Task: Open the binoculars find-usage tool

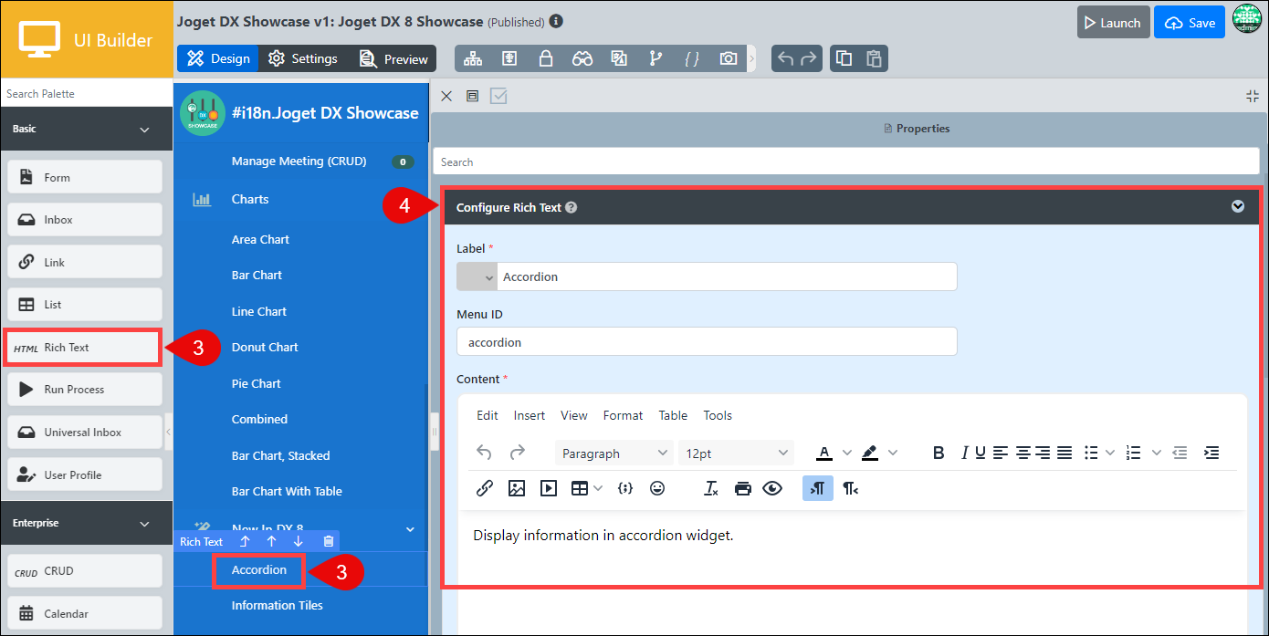Action: coord(582,58)
